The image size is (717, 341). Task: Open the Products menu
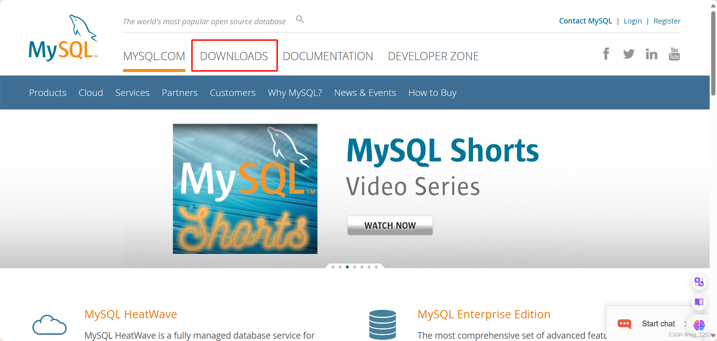[48, 93]
